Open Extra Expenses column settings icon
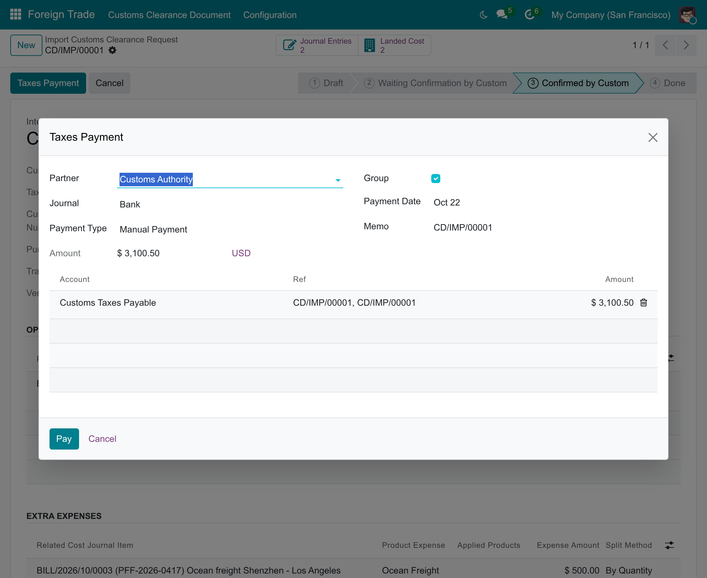Image resolution: width=707 pixels, height=578 pixels. point(669,545)
